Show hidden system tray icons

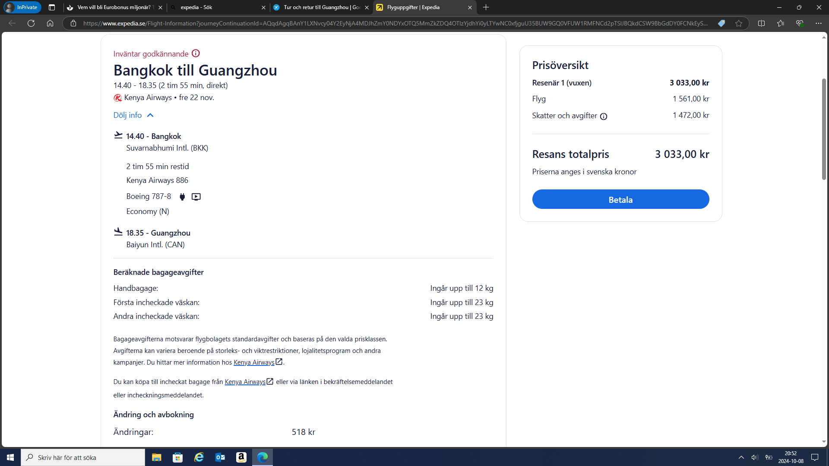[x=741, y=457]
